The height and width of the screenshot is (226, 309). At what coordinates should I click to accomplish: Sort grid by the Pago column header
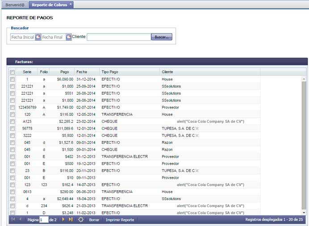65,72
